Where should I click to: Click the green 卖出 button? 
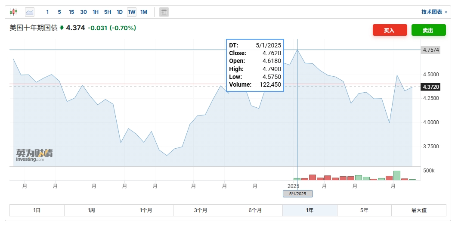pos(427,30)
